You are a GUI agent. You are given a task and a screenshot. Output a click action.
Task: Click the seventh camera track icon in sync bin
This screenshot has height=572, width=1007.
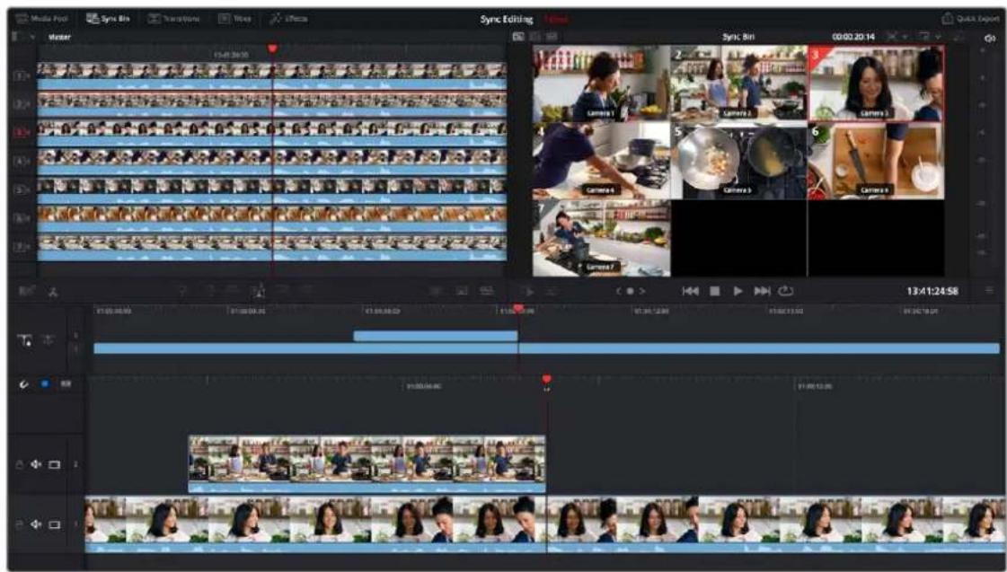[x=22, y=247]
